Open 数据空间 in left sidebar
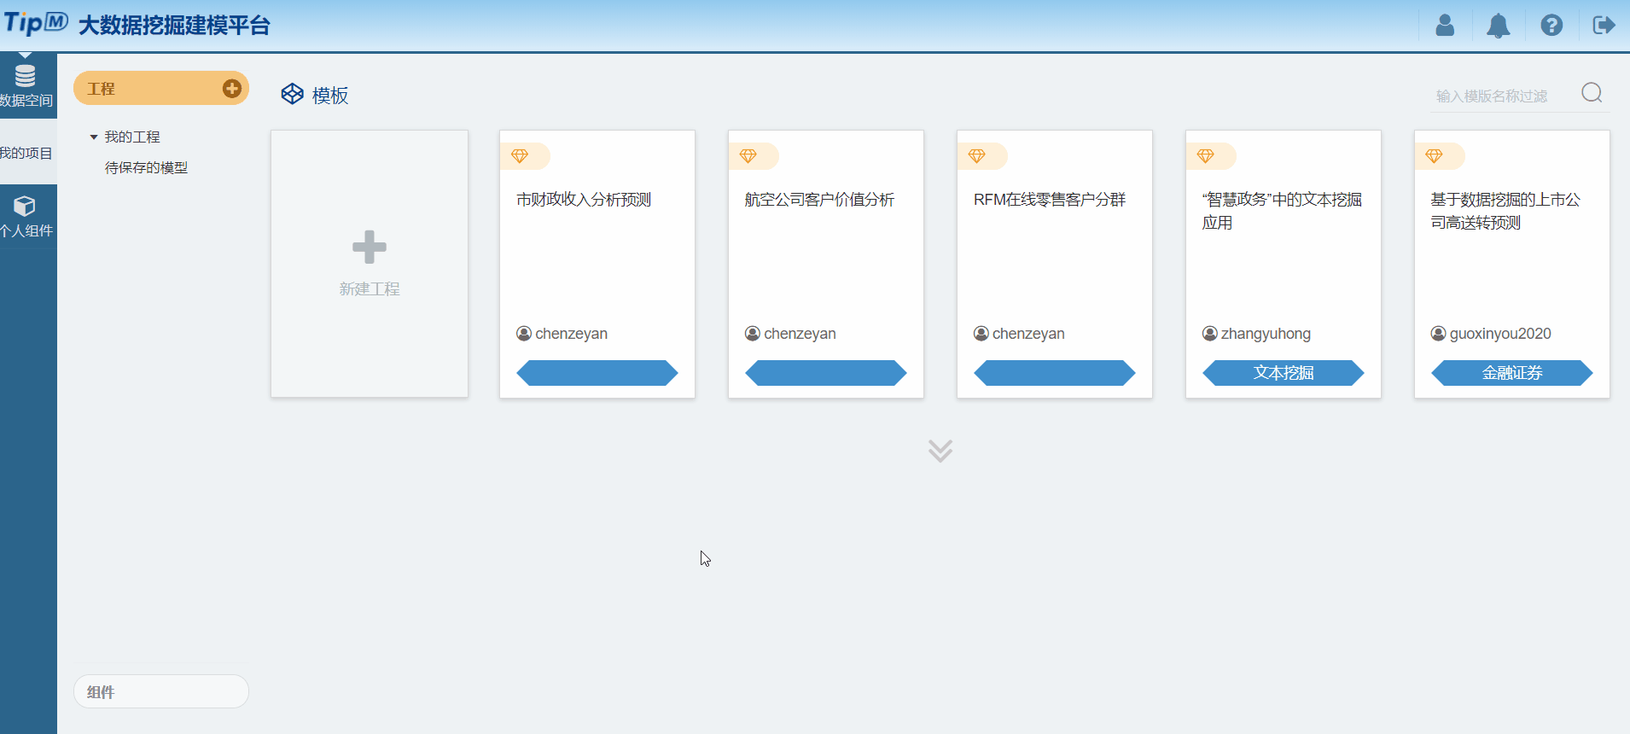Viewport: 1630px width, 734px height. pyautogui.click(x=26, y=85)
